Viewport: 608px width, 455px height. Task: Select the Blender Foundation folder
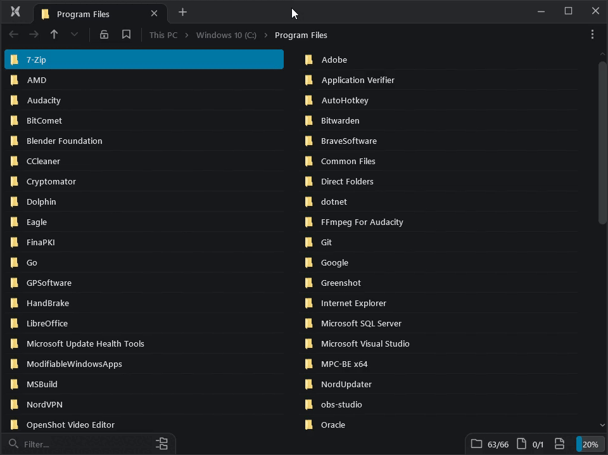(x=144, y=141)
